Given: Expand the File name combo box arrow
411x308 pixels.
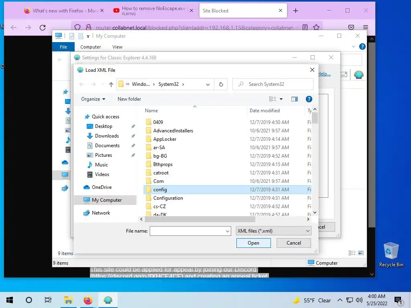Looking at the screenshot, I should tap(227, 231).
